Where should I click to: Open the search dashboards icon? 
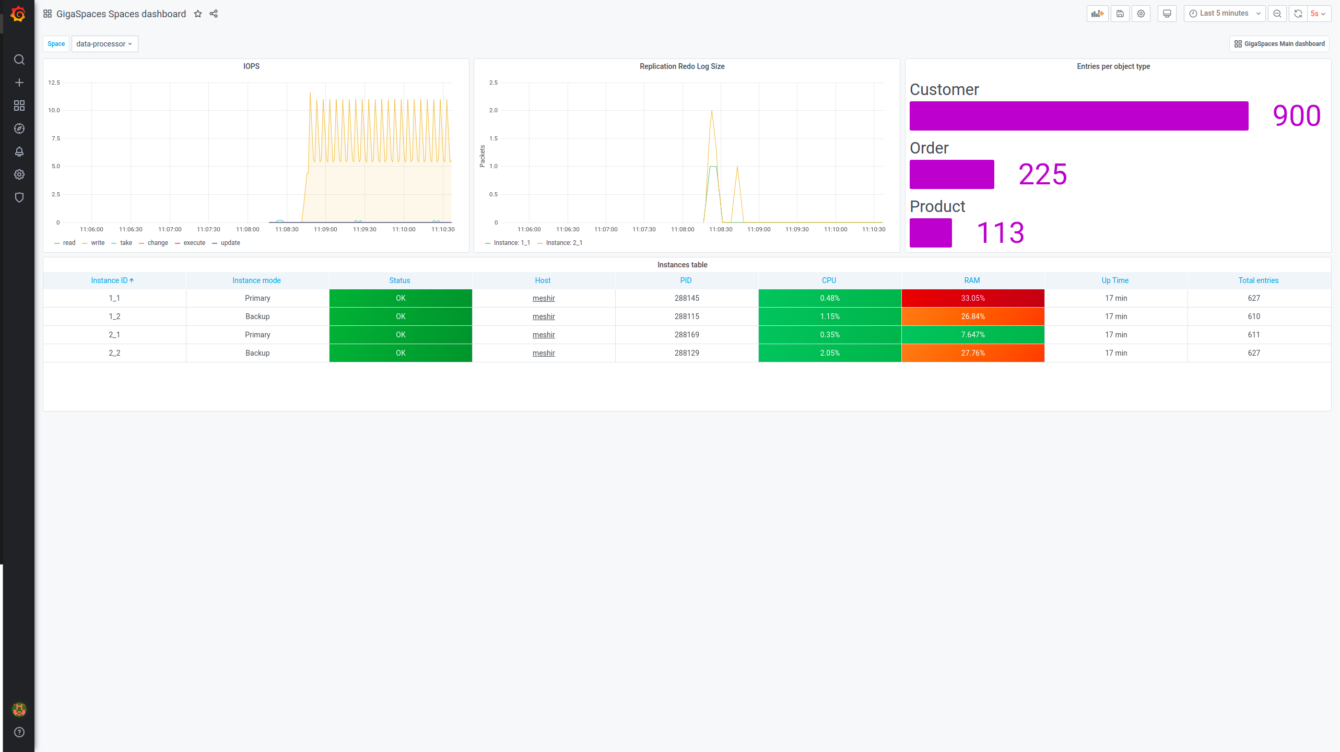point(19,60)
